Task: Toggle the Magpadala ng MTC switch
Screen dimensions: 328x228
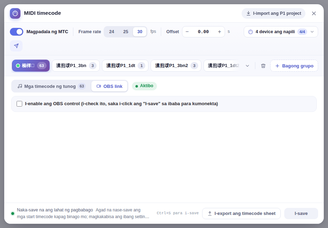Action: [17, 32]
